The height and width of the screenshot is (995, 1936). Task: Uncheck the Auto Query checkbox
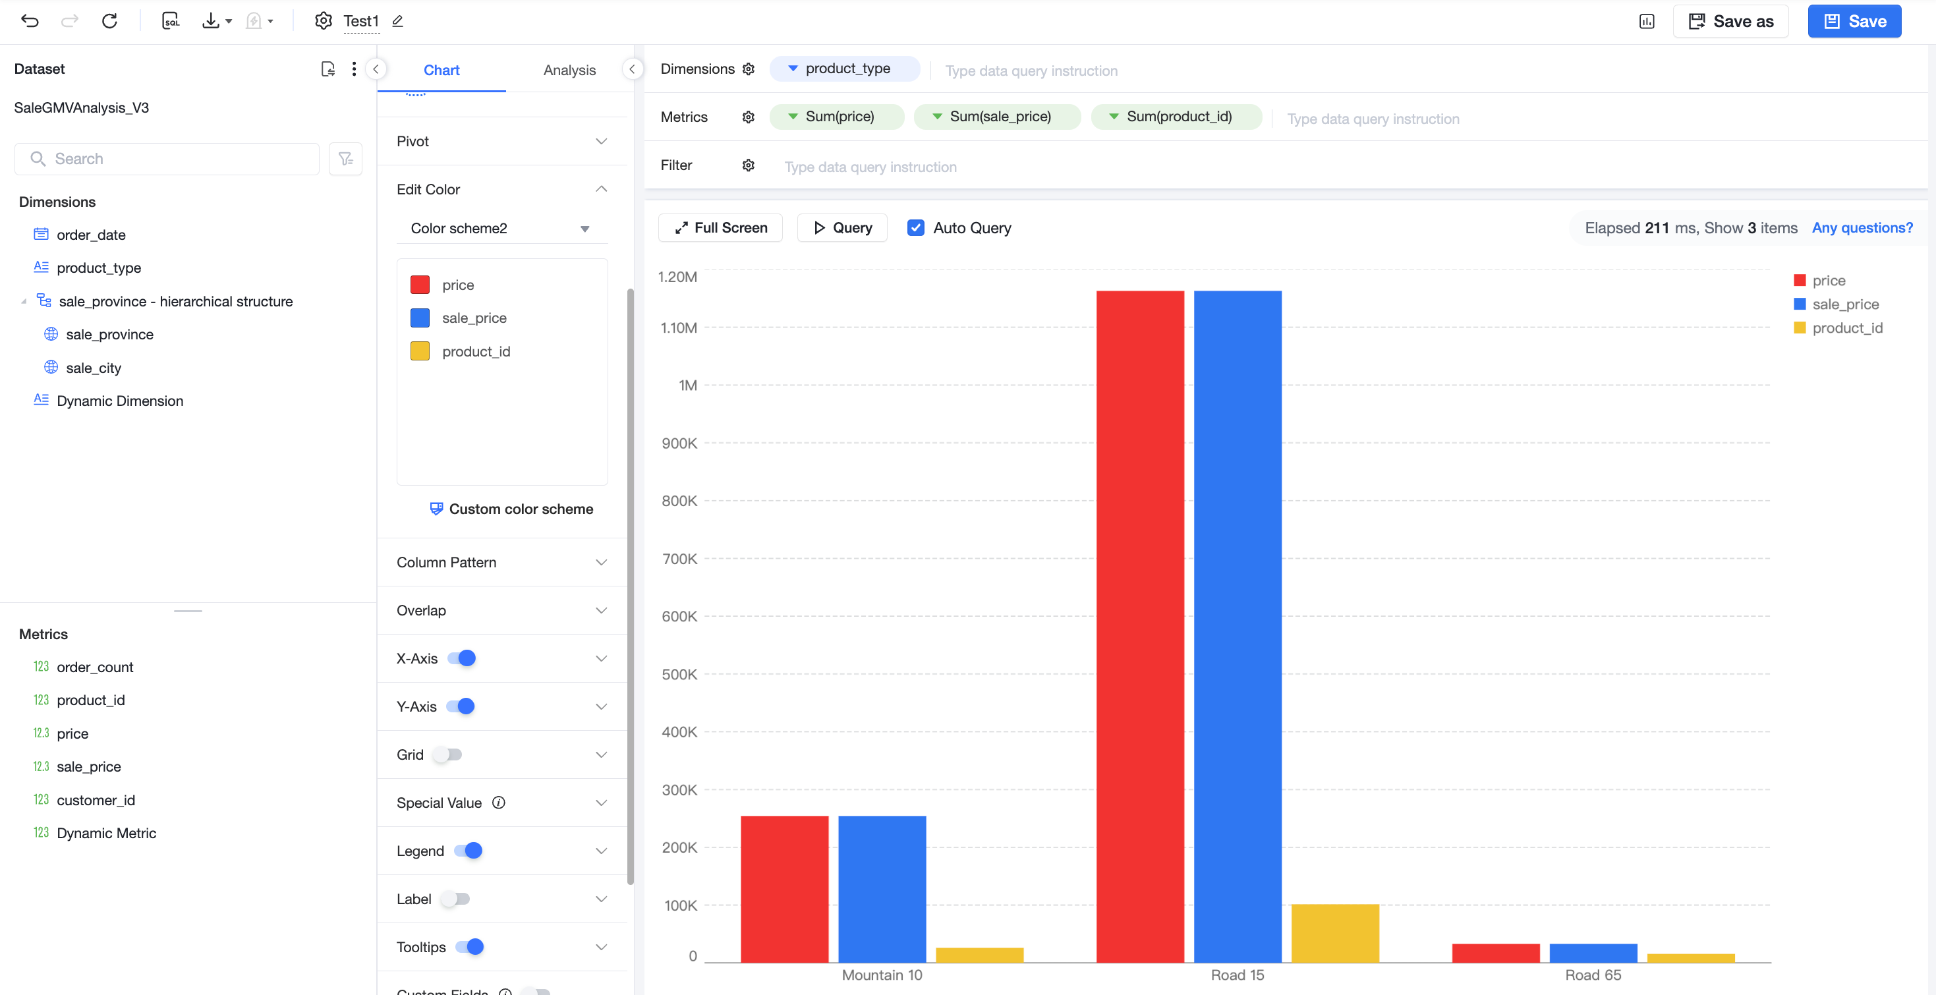[915, 228]
